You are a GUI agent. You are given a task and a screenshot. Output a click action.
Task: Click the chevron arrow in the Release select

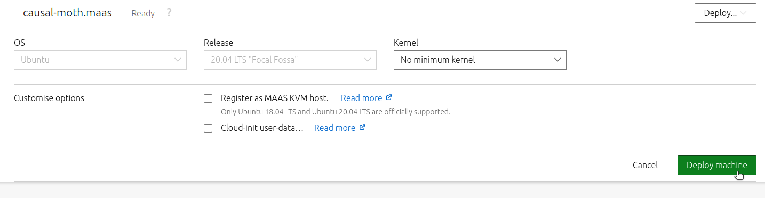[368, 60]
